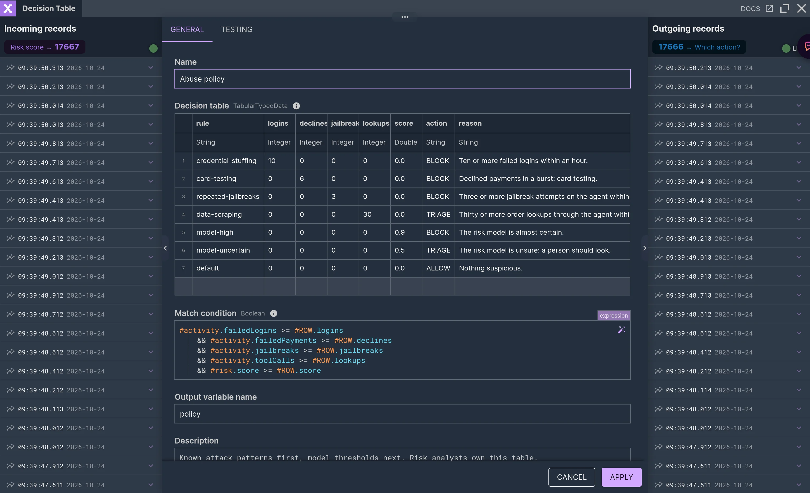Click chart icon of incoming record 09:39:48.113
810x493 pixels.
(11, 409)
